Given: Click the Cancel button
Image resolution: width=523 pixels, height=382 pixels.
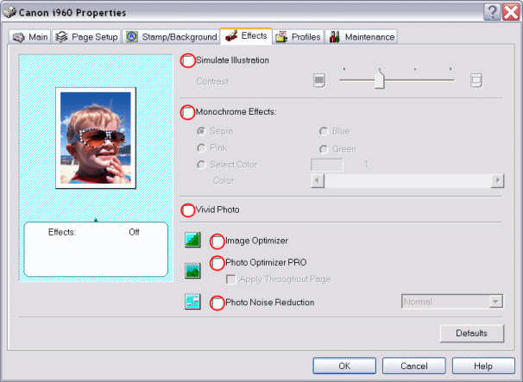Looking at the screenshot, I should point(414,366).
